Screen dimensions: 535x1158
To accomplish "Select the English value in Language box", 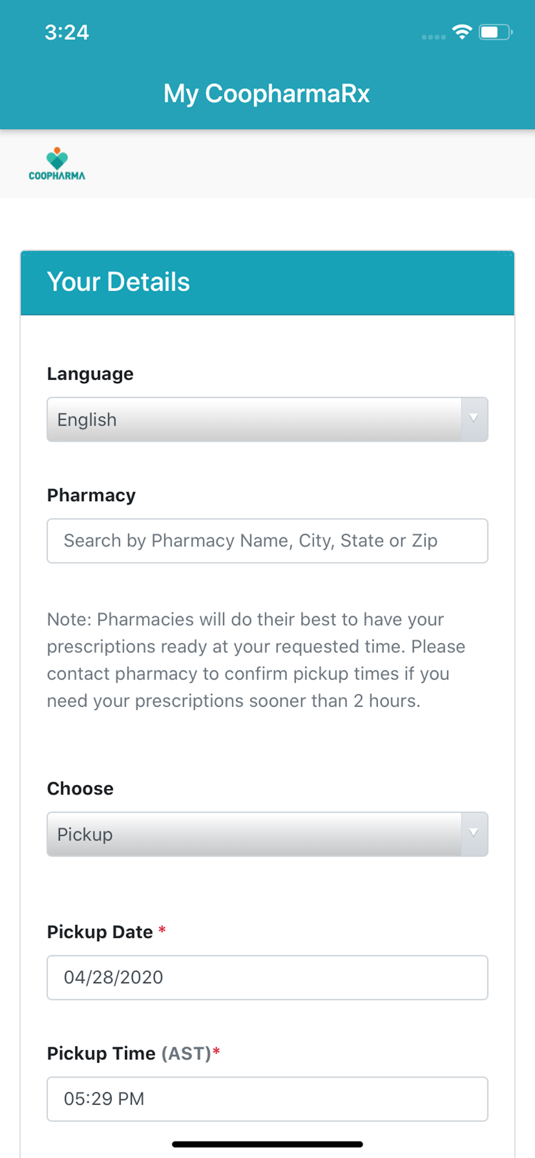I will click(x=87, y=420).
